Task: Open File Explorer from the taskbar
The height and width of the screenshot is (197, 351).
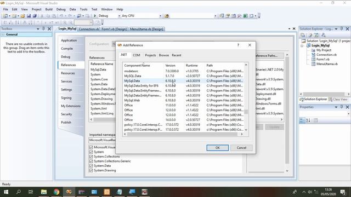Action: (44, 192)
